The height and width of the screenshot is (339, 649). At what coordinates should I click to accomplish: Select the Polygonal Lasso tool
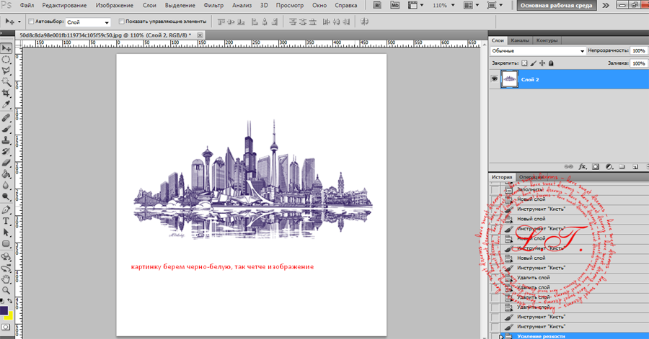click(x=6, y=71)
